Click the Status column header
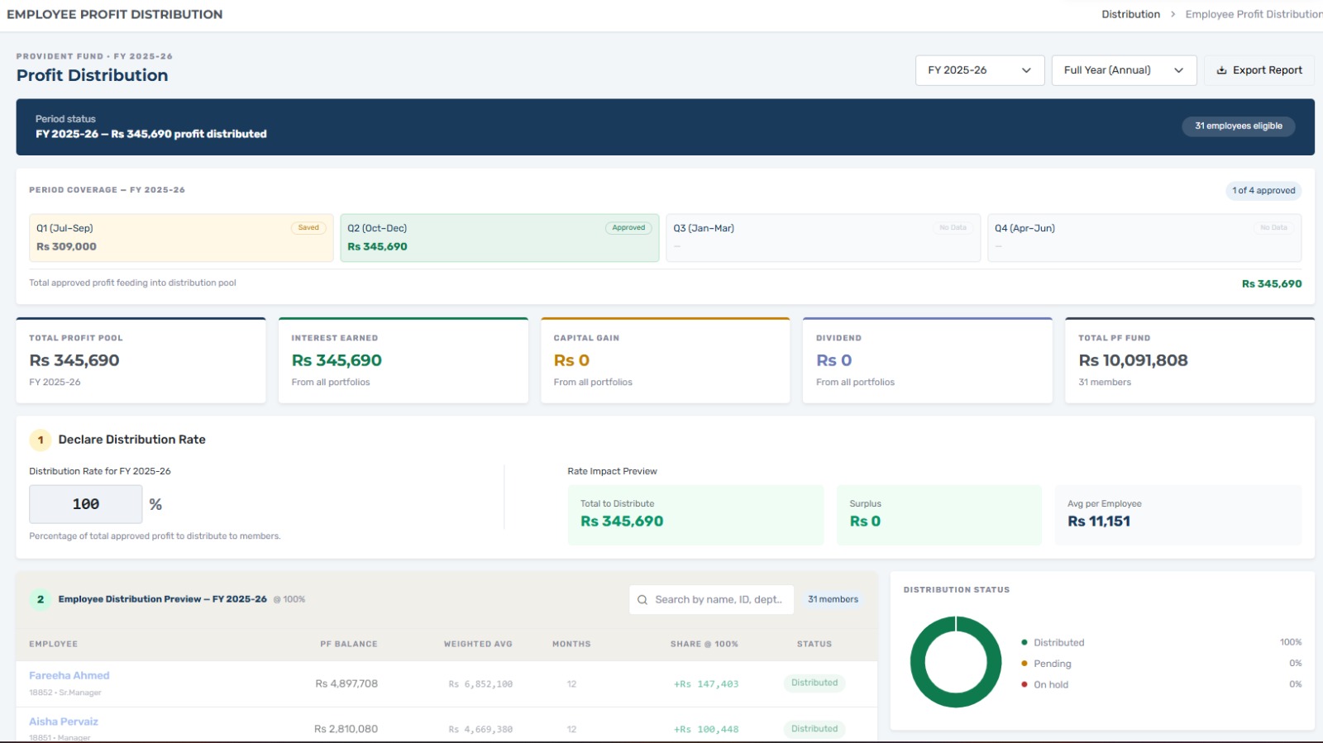This screenshot has height=743, width=1323. click(814, 644)
